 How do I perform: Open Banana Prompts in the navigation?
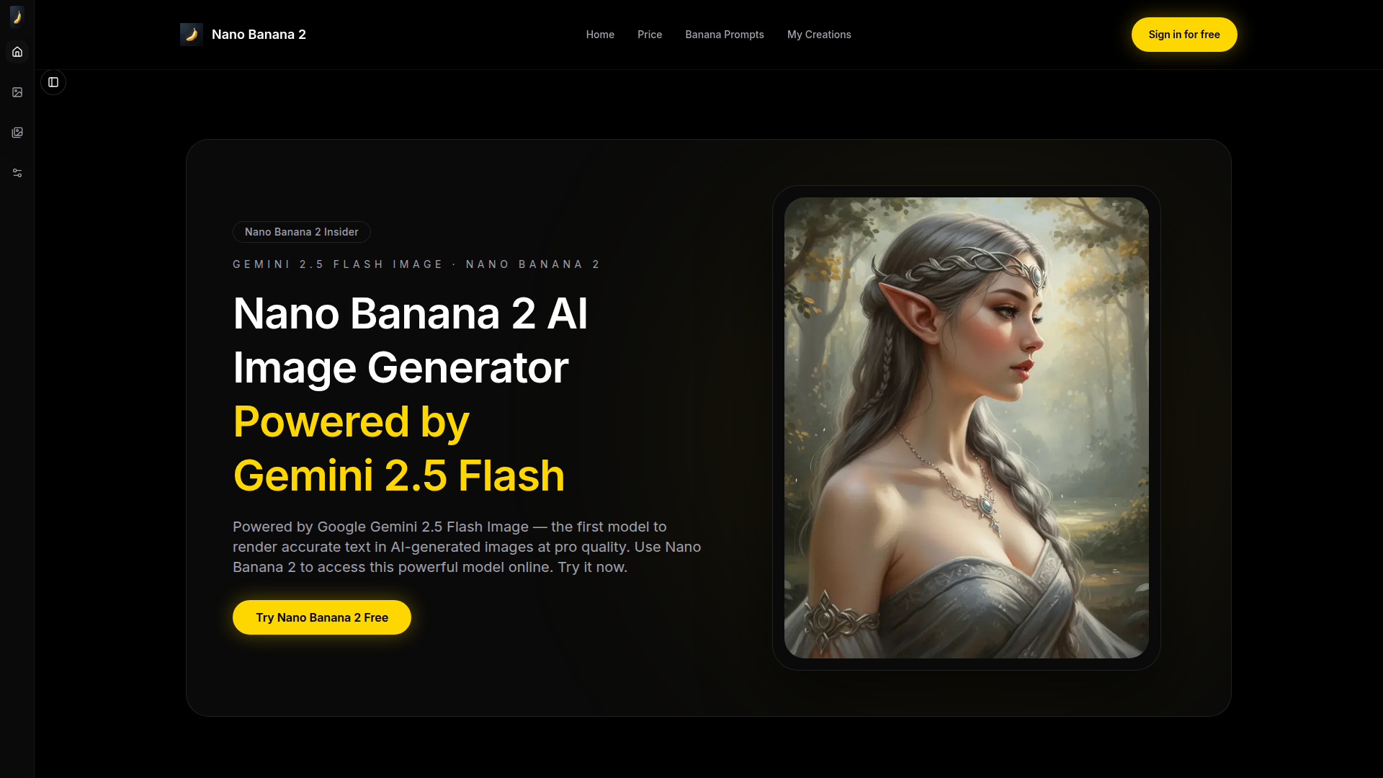(x=725, y=35)
